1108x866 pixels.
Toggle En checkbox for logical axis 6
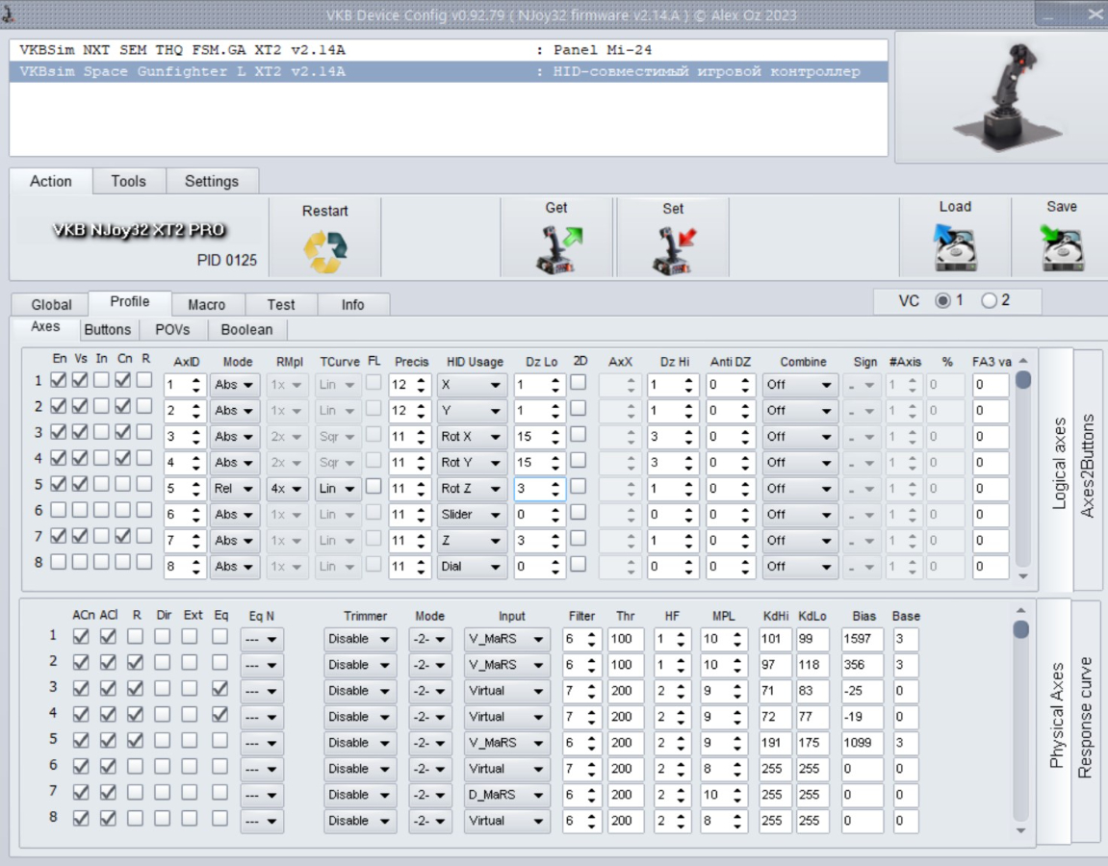(59, 510)
